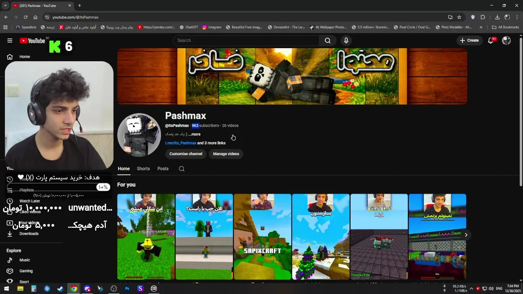Open a new browser tab with plus
The width and height of the screenshot is (523, 294).
click(79, 6)
